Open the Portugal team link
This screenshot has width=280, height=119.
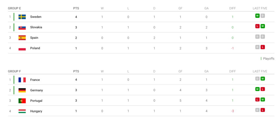[36, 101]
